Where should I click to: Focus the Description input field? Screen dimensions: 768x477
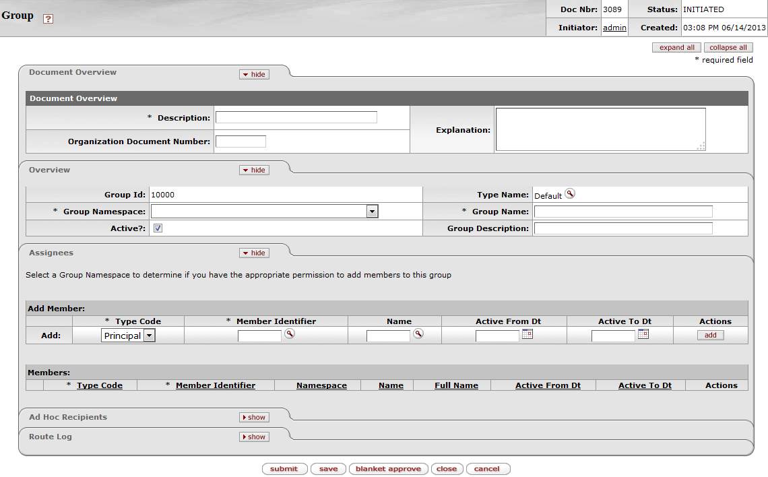pyautogui.click(x=296, y=117)
